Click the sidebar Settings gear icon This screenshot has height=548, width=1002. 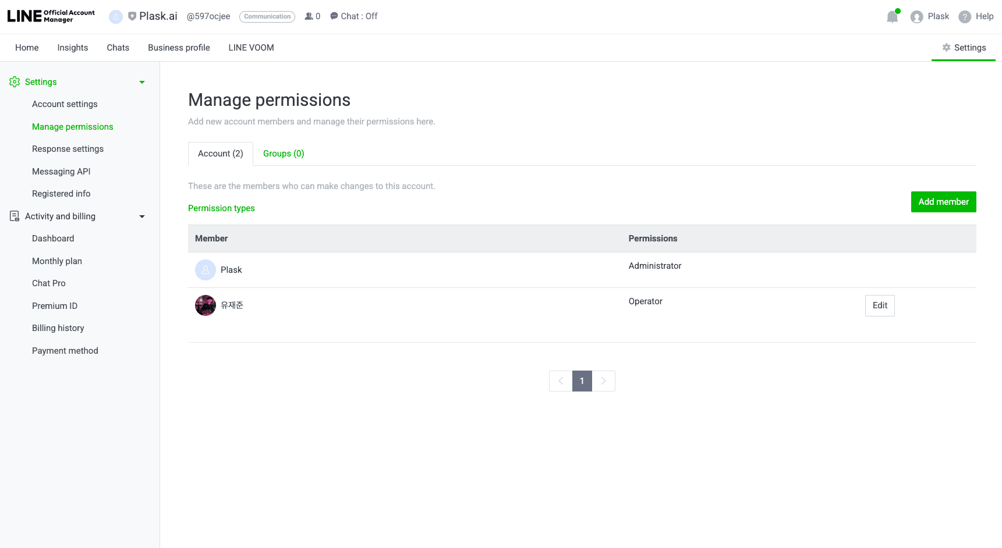coord(15,82)
